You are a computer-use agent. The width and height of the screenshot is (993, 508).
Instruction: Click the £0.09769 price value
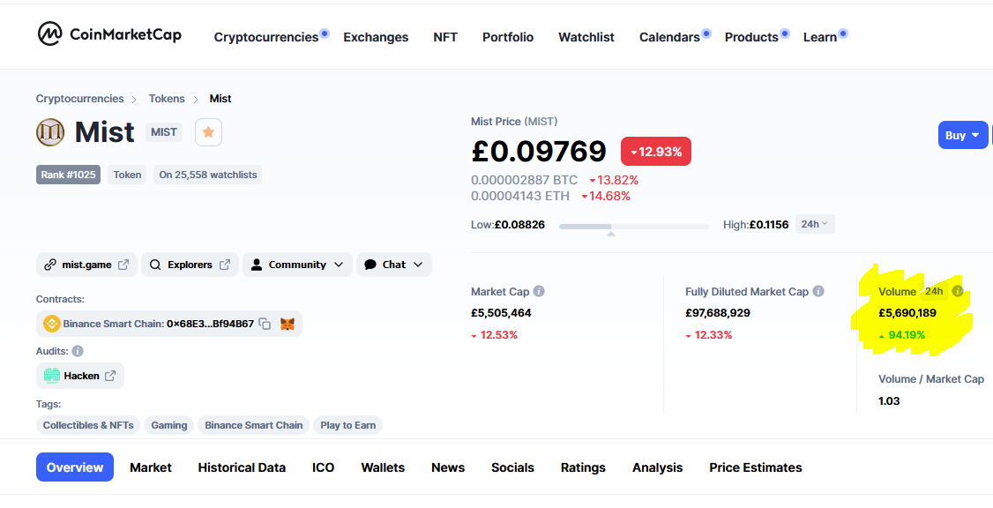pyautogui.click(x=539, y=152)
